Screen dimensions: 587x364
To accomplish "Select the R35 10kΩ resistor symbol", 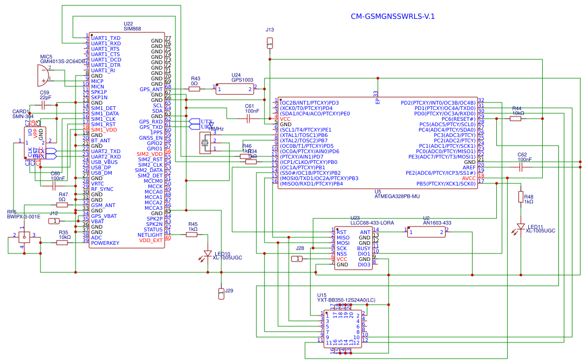I will (62, 243).
